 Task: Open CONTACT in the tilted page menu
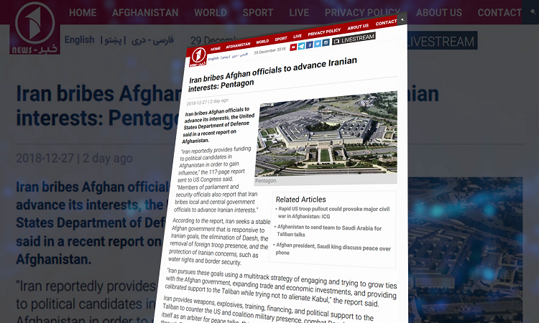coord(386,23)
